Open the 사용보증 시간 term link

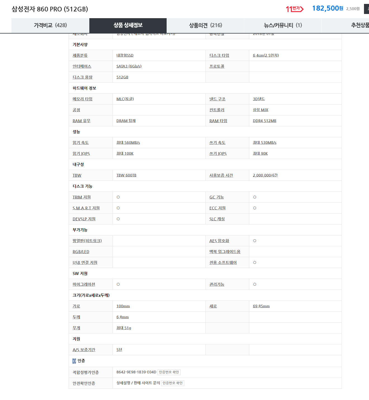[x=221, y=175]
